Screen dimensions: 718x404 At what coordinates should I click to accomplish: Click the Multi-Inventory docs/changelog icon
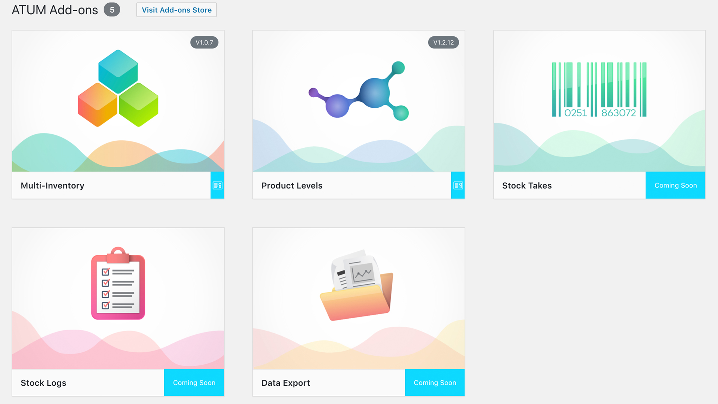point(217,186)
